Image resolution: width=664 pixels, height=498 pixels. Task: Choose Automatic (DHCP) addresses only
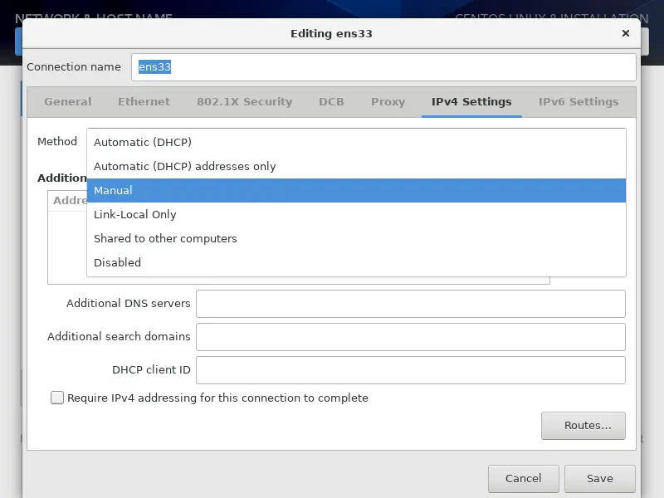tap(184, 166)
